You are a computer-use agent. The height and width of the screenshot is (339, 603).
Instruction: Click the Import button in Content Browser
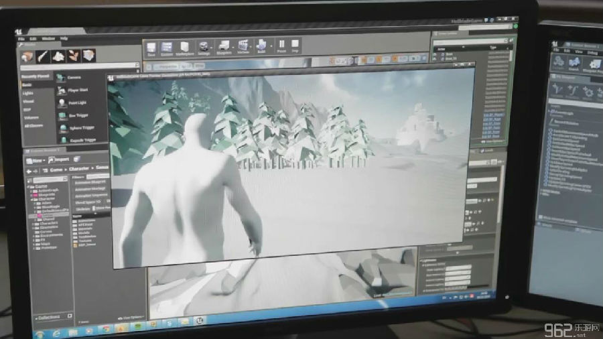point(59,159)
